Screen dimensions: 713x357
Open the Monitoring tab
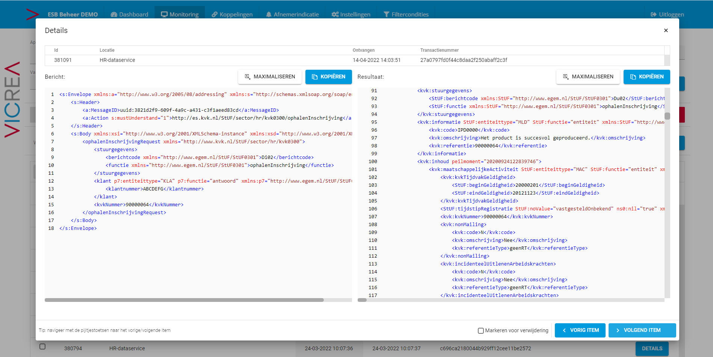point(180,14)
